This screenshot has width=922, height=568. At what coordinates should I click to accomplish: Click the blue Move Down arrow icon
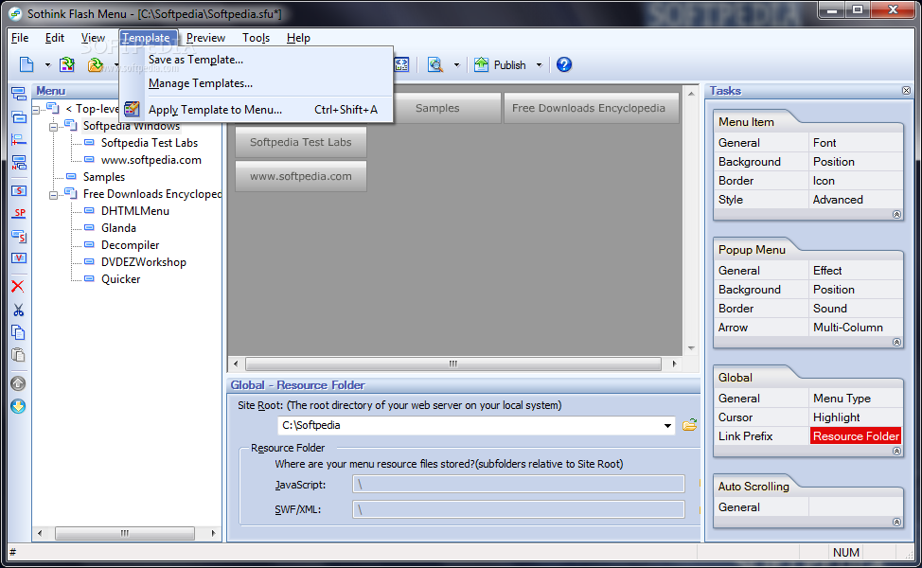18,406
